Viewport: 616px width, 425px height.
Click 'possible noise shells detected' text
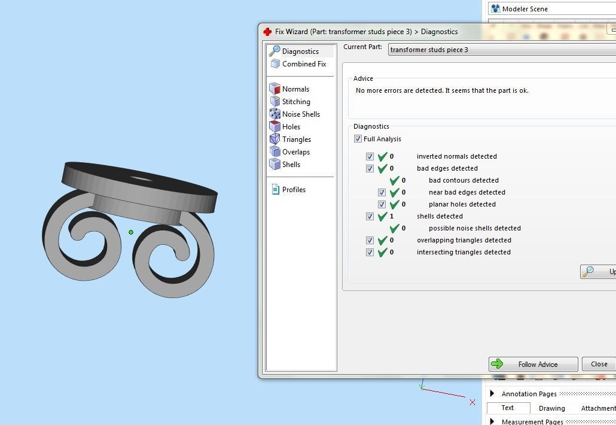[x=475, y=228]
